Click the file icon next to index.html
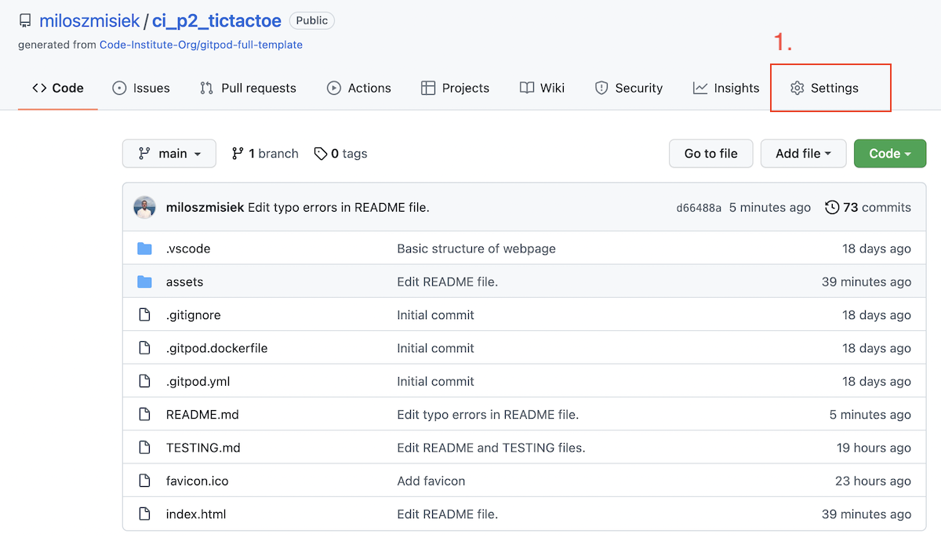The height and width of the screenshot is (541, 941). tap(144, 514)
